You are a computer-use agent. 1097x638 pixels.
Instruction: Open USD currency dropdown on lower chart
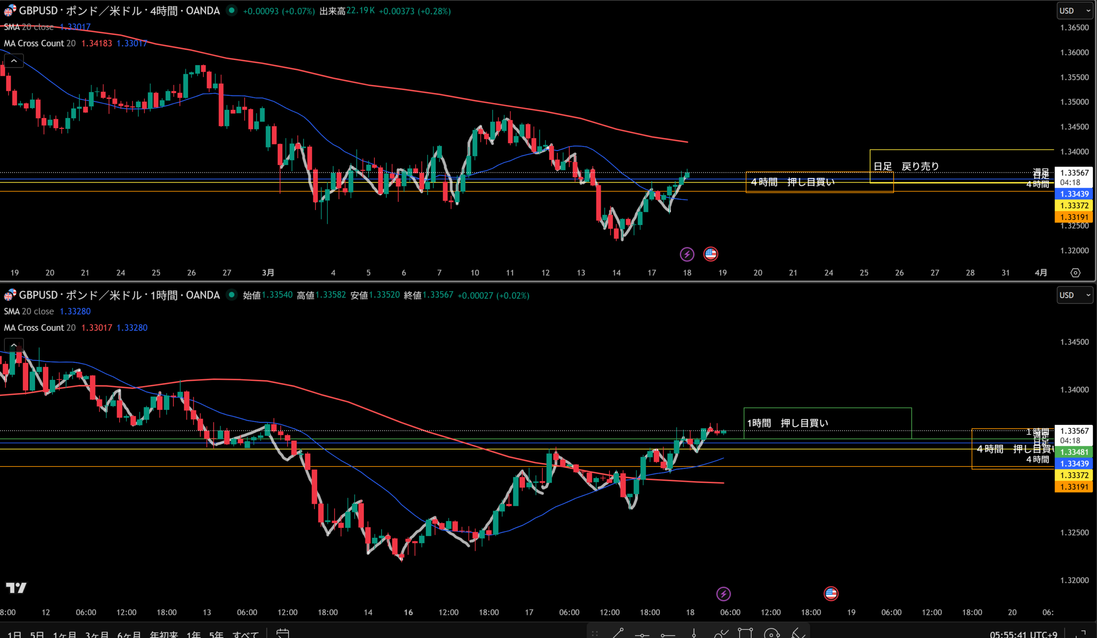coord(1074,295)
